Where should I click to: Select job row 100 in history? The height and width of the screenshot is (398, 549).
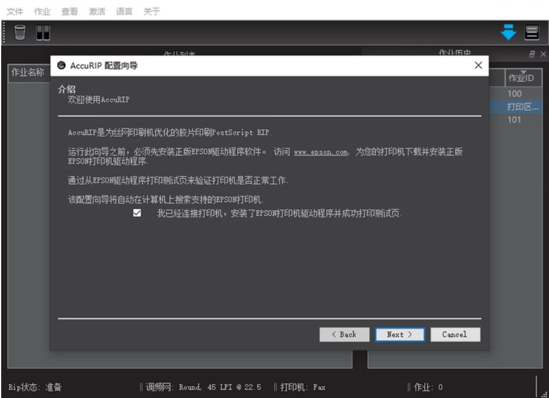click(515, 94)
